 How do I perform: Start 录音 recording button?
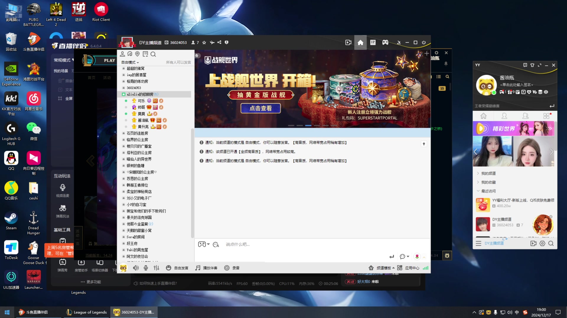click(232, 268)
